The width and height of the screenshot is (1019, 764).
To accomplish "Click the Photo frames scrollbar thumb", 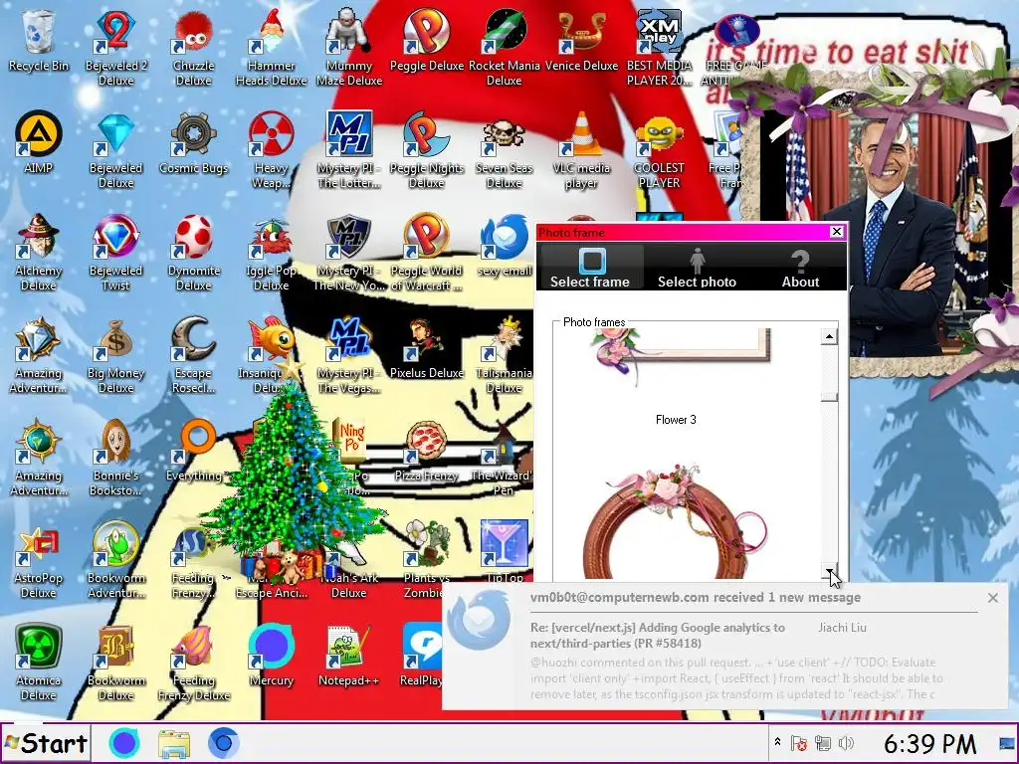I will click(829, 396).
